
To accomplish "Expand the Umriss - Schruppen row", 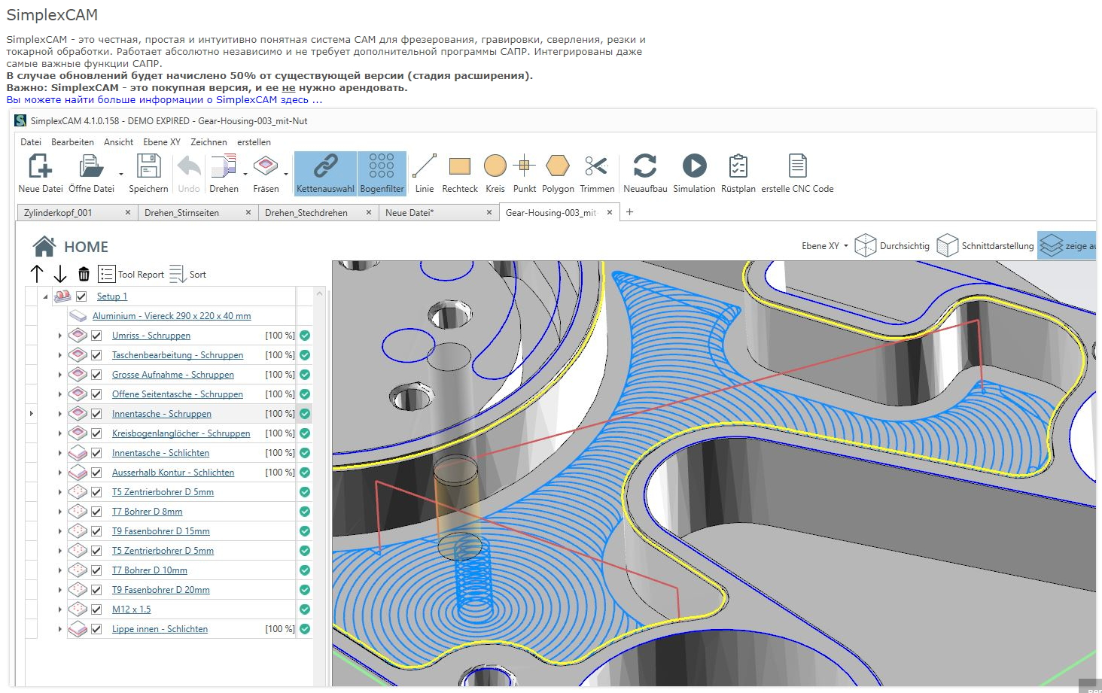I will 60,336.
